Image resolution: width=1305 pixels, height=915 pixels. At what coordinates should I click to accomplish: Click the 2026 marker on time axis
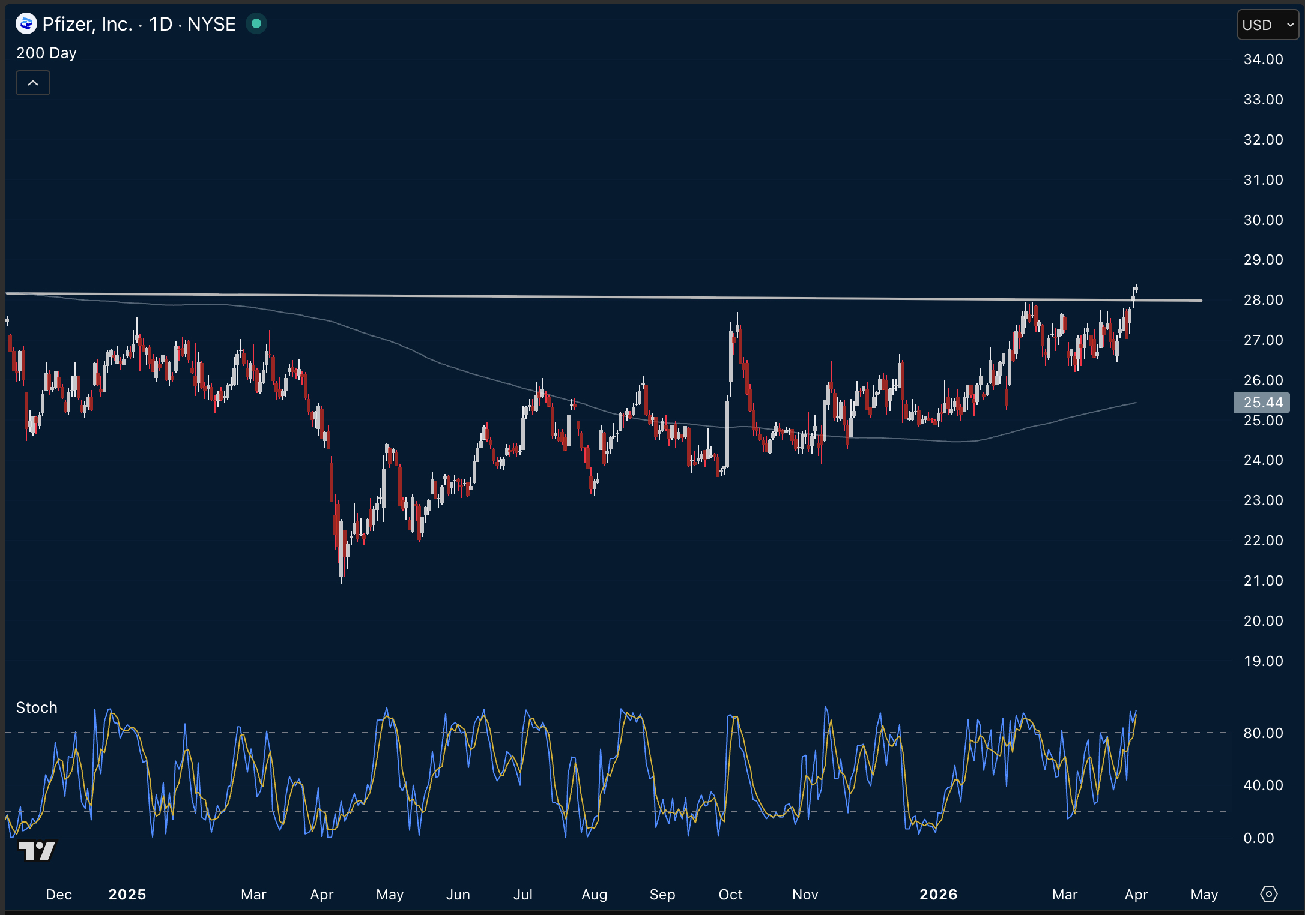[x=938, y=894]
